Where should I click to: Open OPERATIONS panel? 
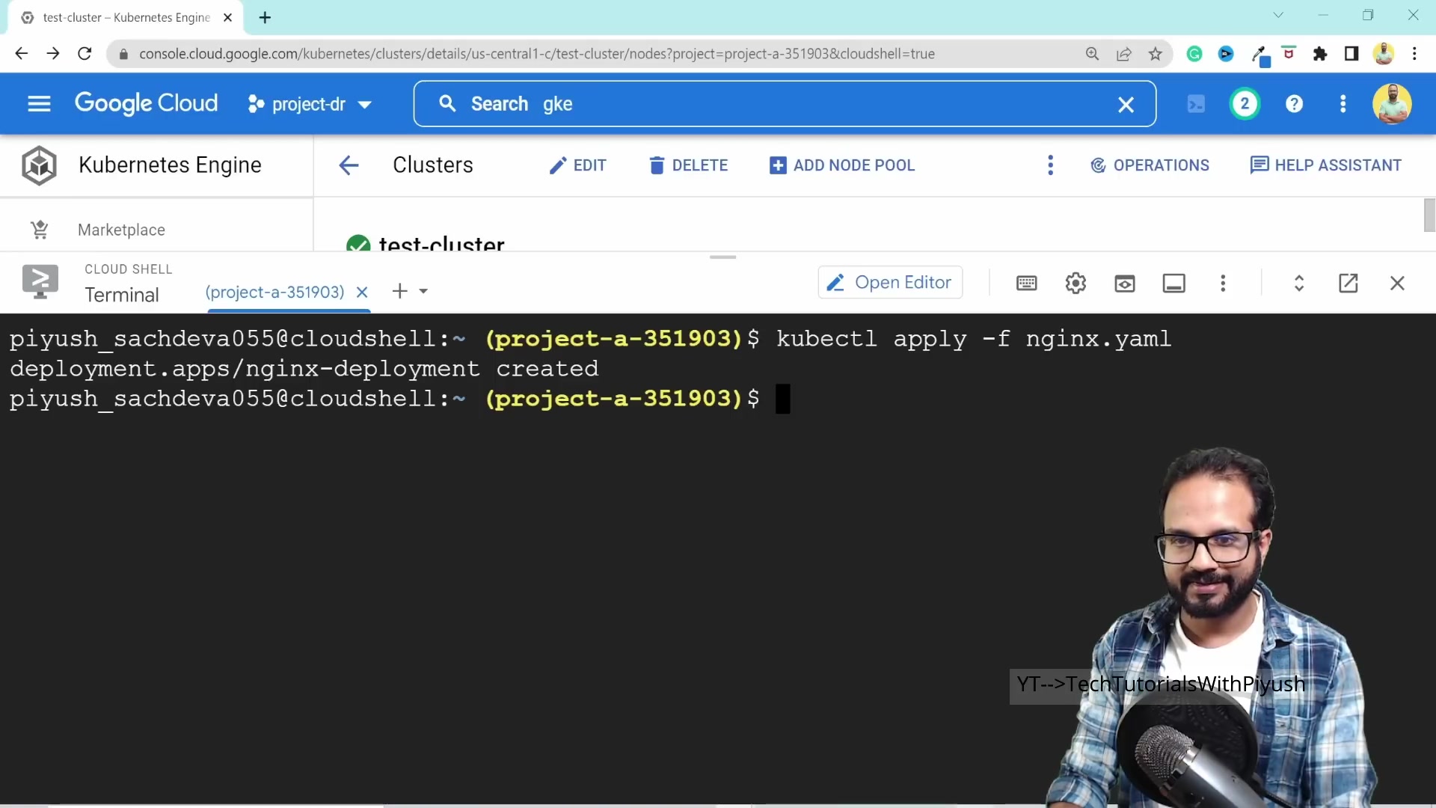(1150, 165)
